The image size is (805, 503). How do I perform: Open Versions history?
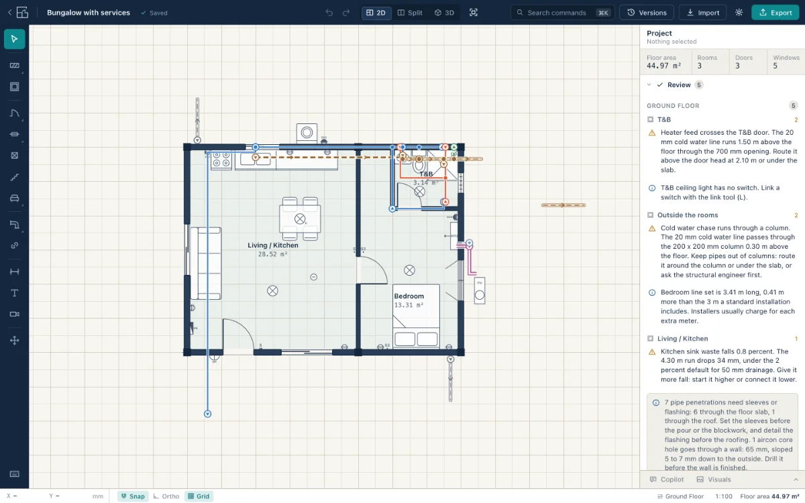647,13
